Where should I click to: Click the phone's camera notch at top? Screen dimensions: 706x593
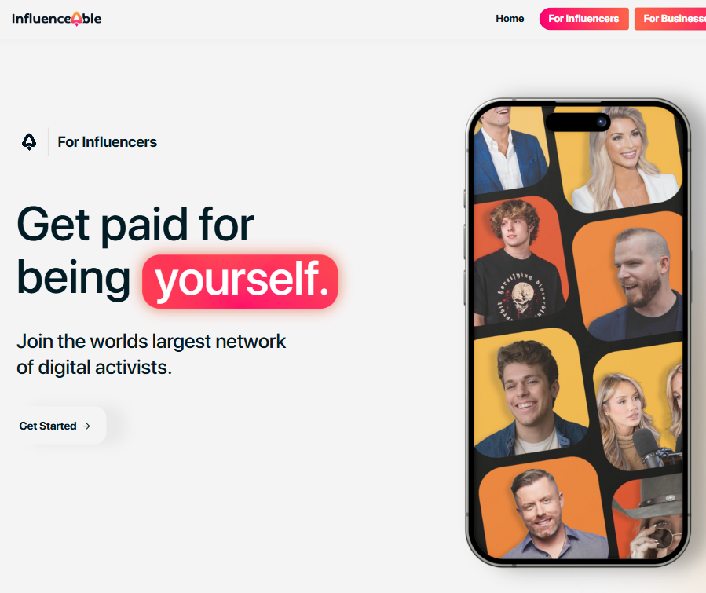tap(578, 122)
